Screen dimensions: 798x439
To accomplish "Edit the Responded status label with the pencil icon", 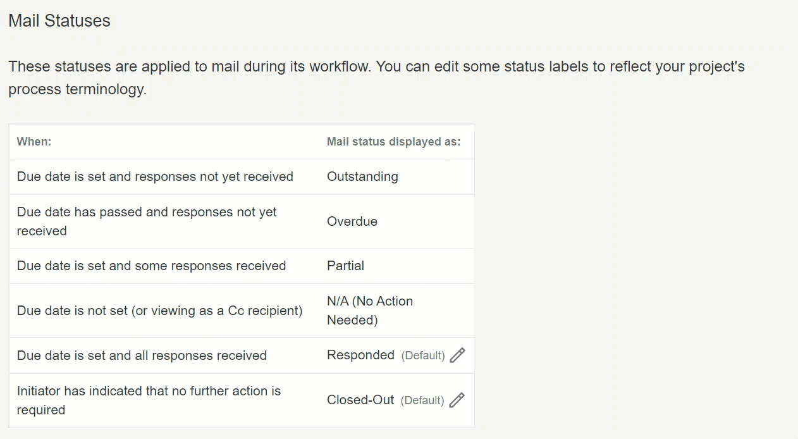I will pos(457,356).
